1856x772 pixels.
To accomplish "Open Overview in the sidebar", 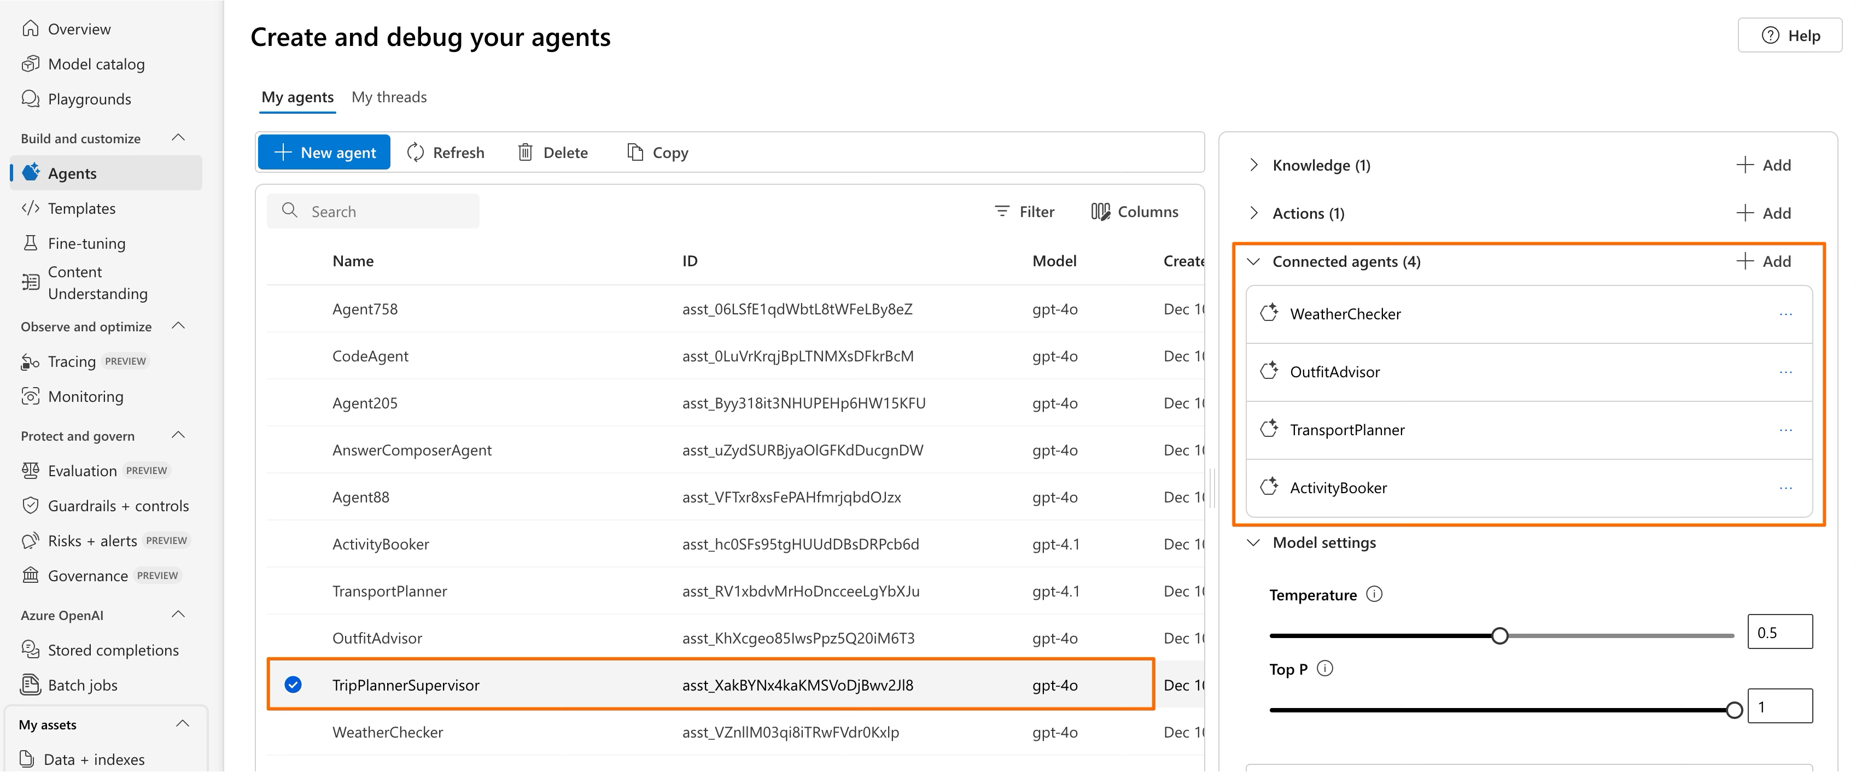I will click(x=79, y=29).
